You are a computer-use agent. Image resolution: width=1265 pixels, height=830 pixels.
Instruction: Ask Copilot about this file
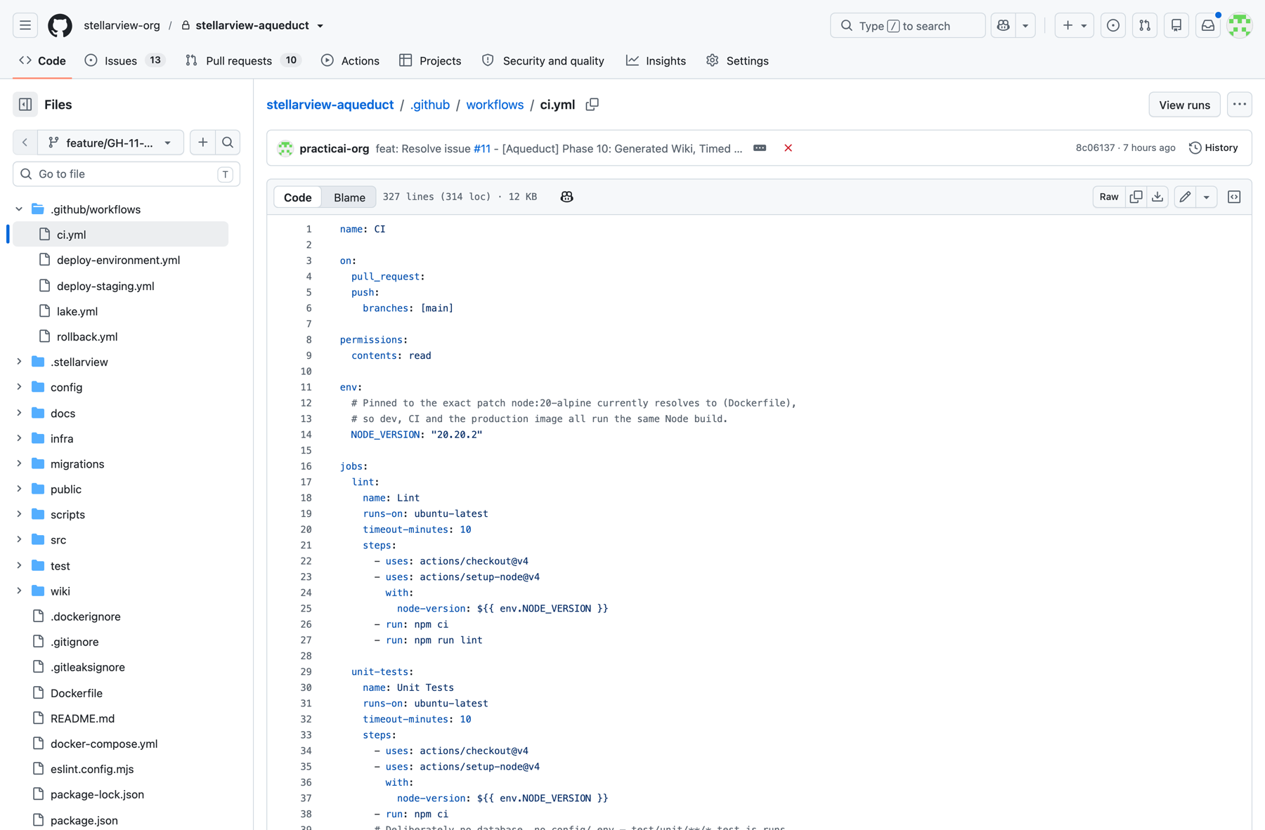coord(566,197)
